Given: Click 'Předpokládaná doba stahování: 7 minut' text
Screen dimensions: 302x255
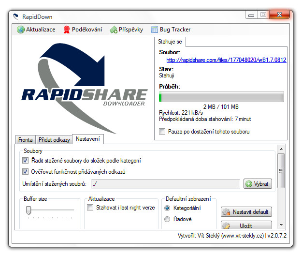Looking at the screenshot, I should pos(205,119).
